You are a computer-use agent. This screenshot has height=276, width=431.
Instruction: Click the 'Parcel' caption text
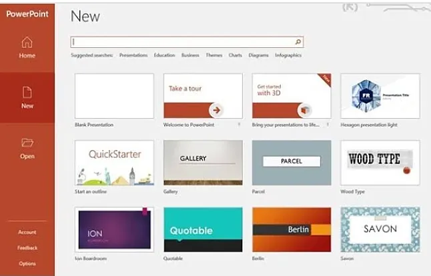[258, 191]
